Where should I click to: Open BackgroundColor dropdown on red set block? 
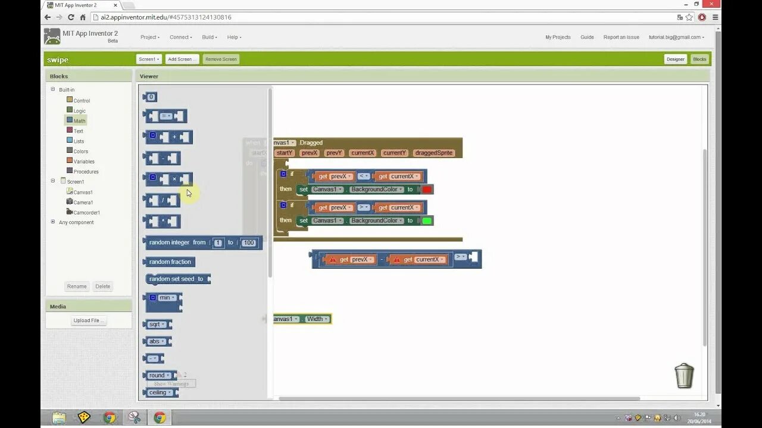tap(376, 189)
